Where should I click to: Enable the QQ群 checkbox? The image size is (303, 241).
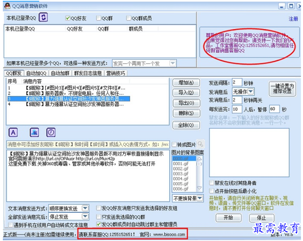[99, 18]
